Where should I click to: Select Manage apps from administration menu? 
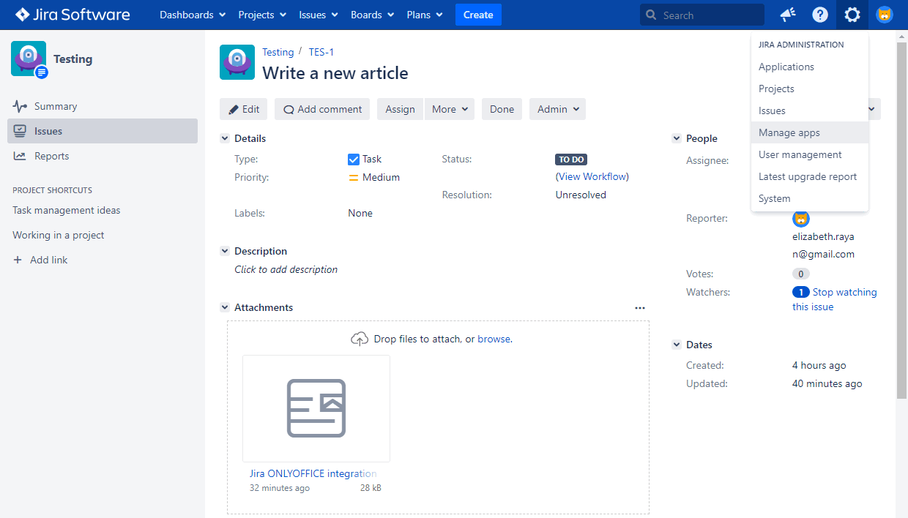789,132
